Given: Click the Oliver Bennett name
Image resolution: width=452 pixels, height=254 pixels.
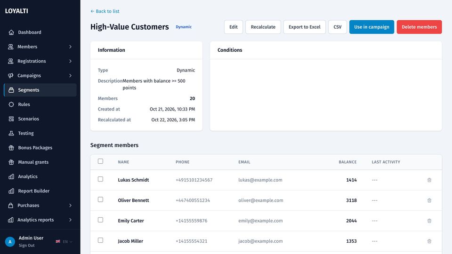Looking at the screenshot, I should coord(133,200).
